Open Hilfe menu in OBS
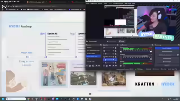 point(134,3)
